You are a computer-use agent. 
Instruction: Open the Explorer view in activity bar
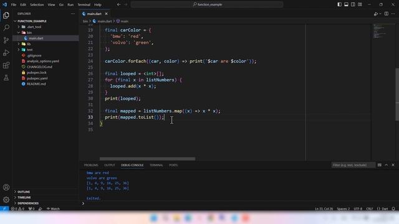(6, 16)
